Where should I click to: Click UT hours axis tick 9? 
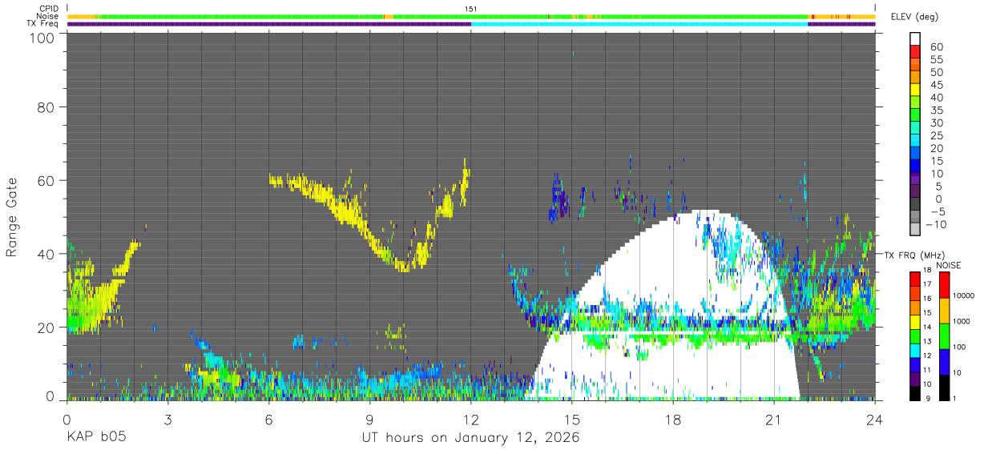pos(369,419)
